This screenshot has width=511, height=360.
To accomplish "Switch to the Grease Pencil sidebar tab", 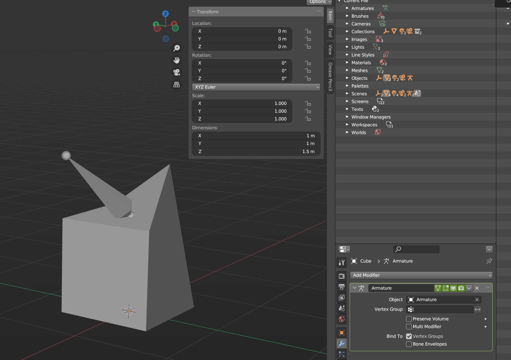I will 330,77.
